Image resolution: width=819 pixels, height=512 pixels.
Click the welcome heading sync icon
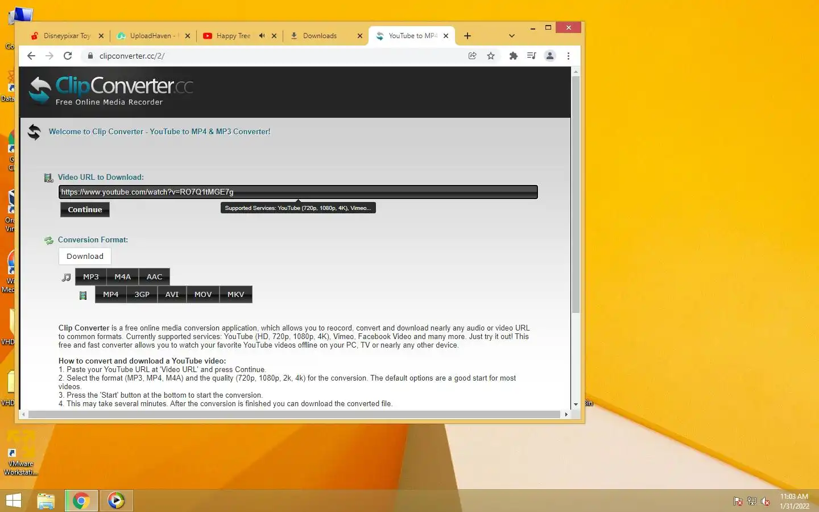(x=34, y=132)
